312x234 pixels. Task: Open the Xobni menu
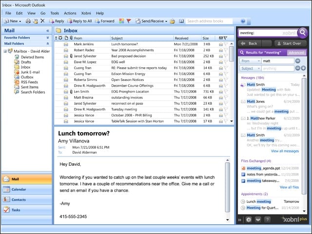coord(86,13)
